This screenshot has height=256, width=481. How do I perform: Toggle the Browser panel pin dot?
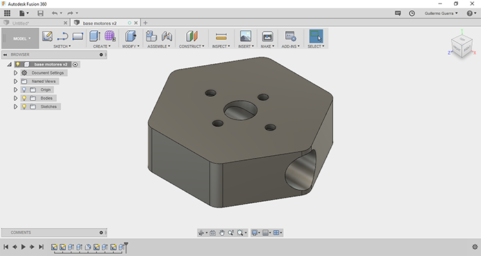[x=101, y=54]
